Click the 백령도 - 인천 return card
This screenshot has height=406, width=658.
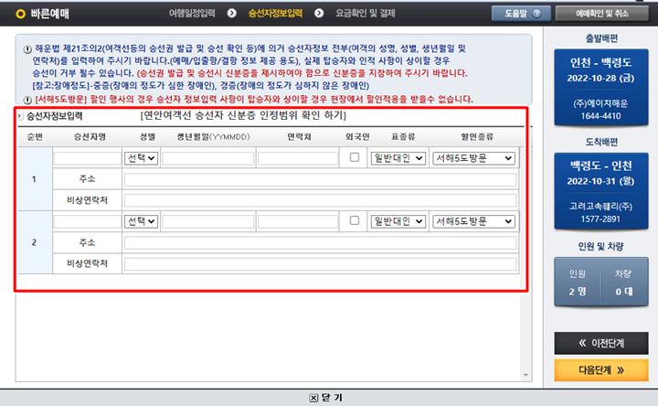click(601, 191)
